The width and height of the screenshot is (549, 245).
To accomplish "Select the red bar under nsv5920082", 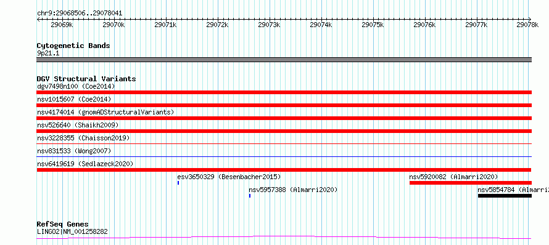I will 471,183.
